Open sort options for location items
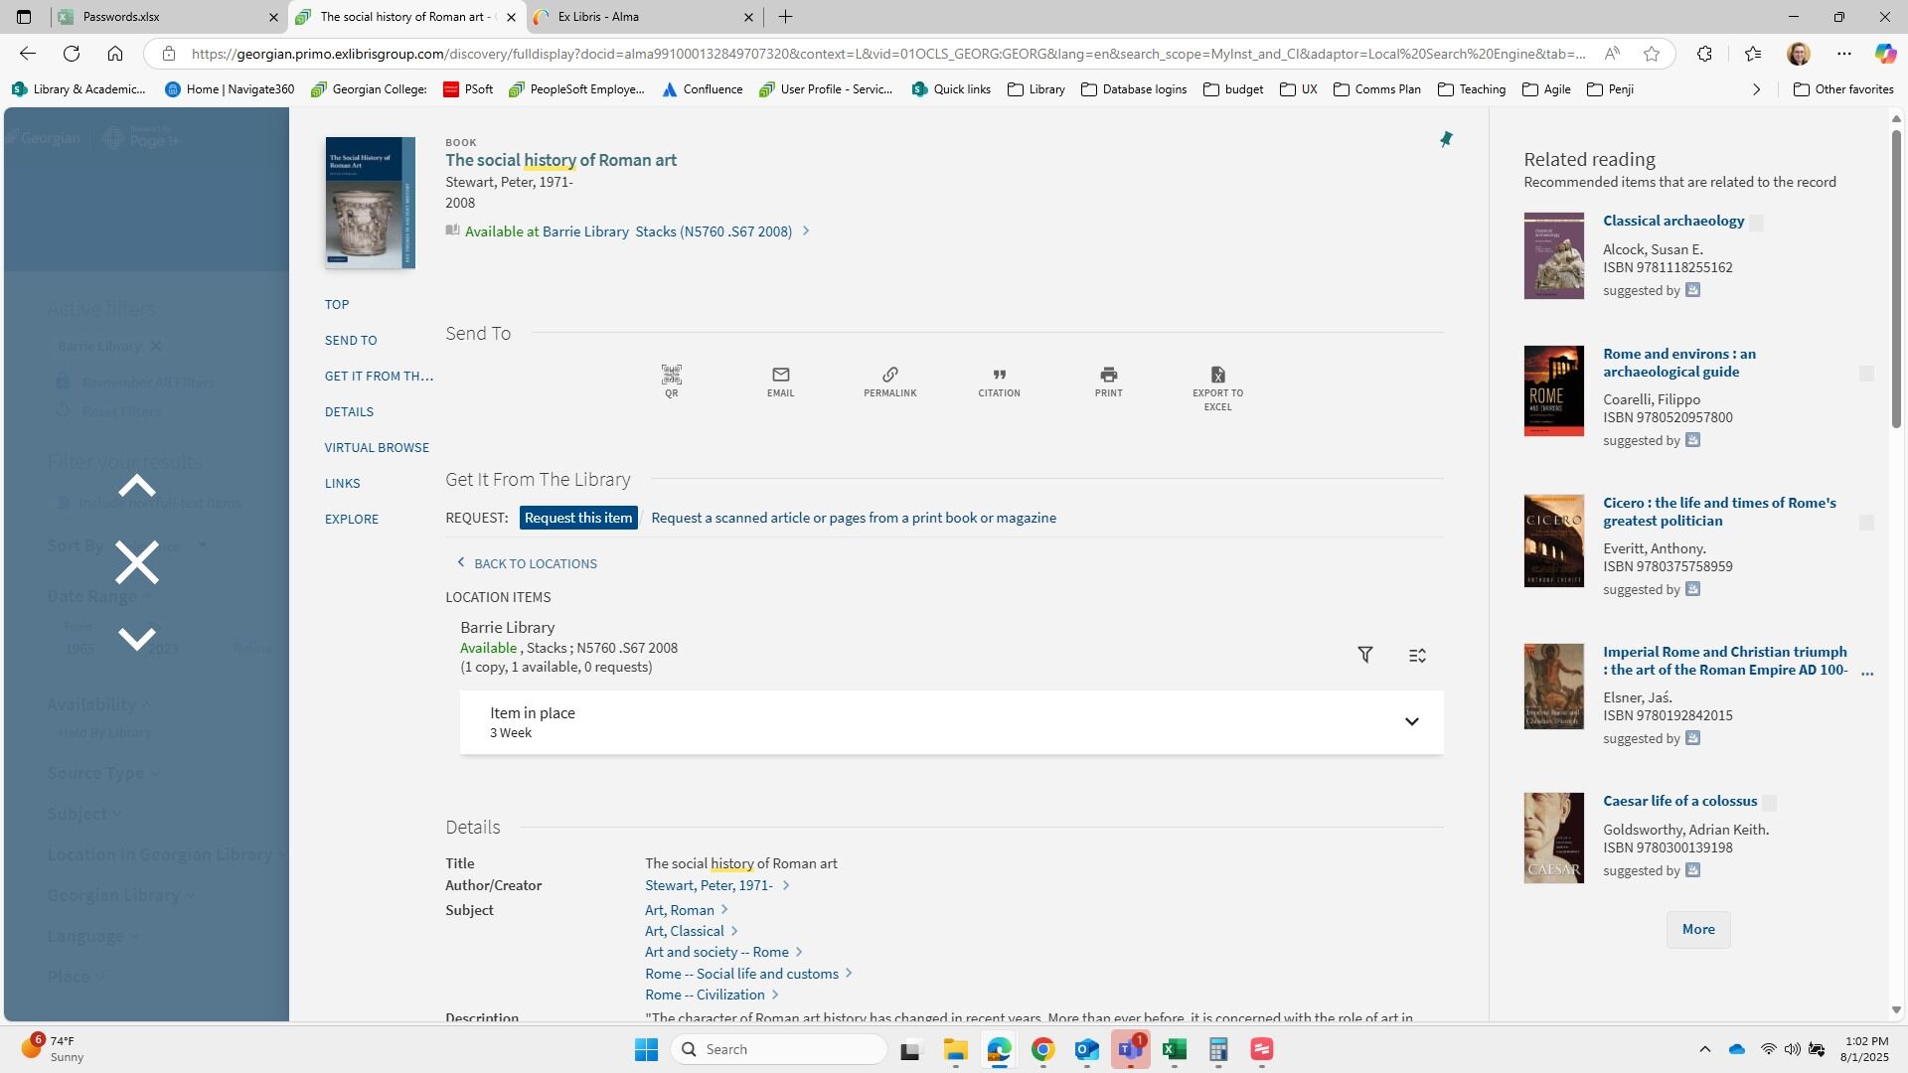Screen dimensions: 1908x1073 pyautogui.click(x=1417, y=655)
